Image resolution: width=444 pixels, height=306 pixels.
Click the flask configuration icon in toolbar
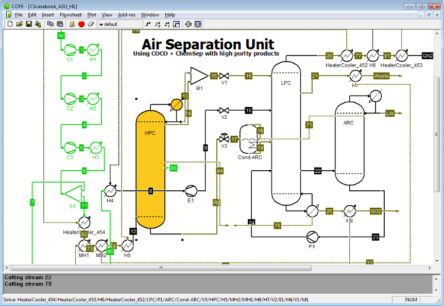38,24
